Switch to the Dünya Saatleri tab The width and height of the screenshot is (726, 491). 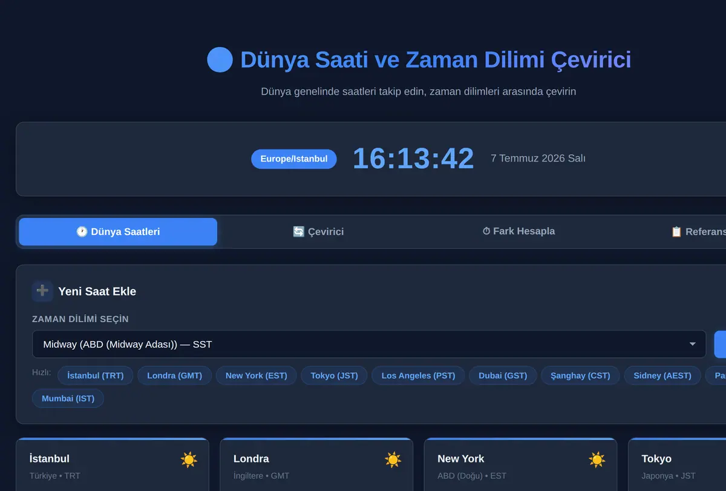pos(118,232)
